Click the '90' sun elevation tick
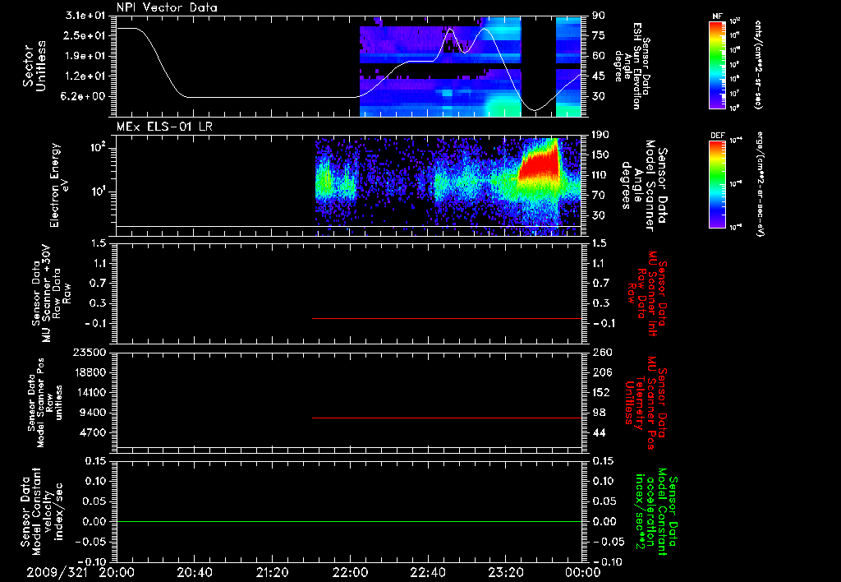 tap(599, 16)
